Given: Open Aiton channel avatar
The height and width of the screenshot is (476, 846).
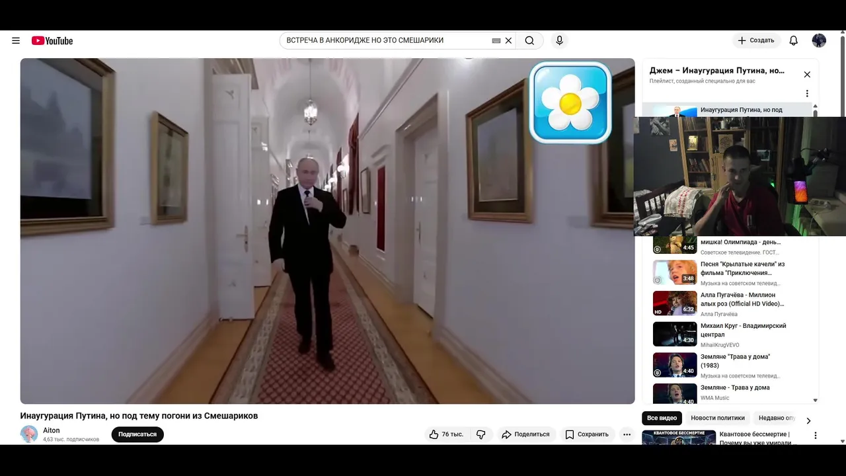Looking at the screenshot, I should (x=29, y=434).
